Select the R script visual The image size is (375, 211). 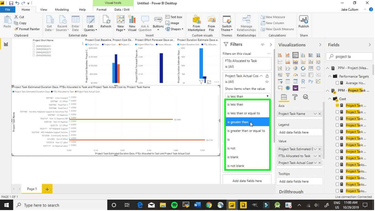[303, 82]
